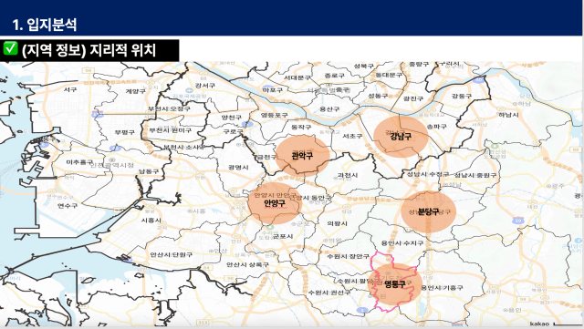Click the 광명시 map label

(x=238, y=167)
